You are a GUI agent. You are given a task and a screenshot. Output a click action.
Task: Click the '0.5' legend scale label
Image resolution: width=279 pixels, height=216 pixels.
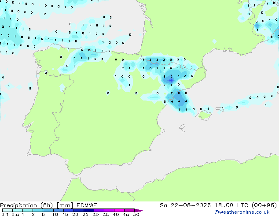(15, 214)
